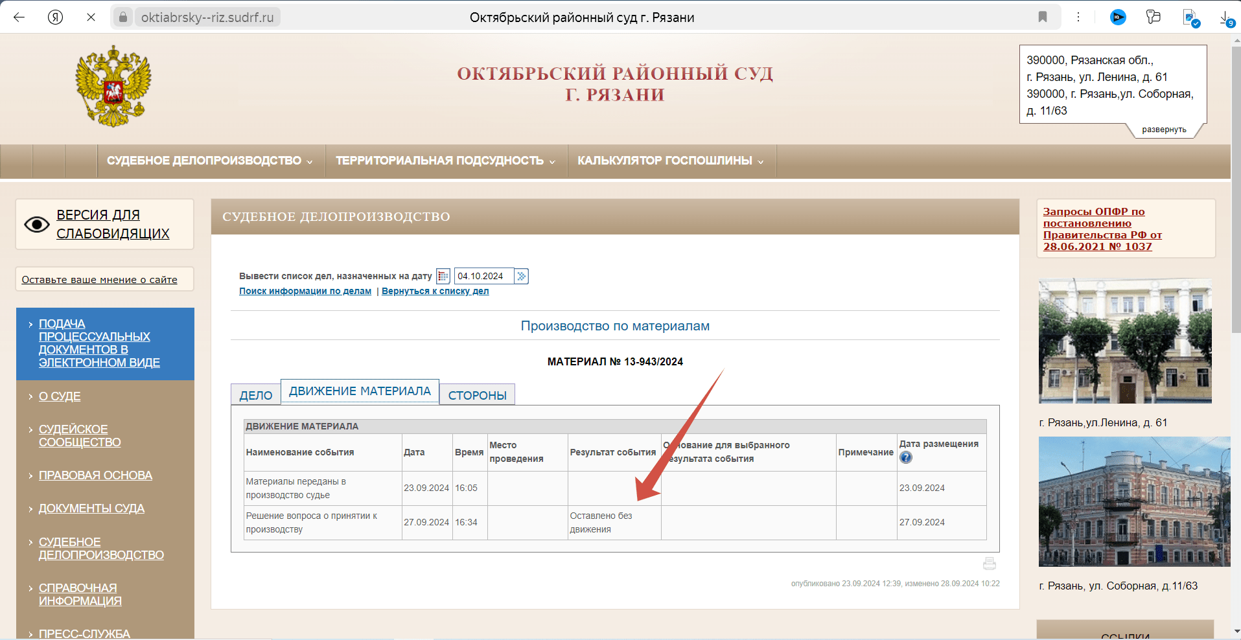This screenshot has height=640, width=1241.
Task: Switch to the СТОРОНЫ tab
Action: coord(476,395)
